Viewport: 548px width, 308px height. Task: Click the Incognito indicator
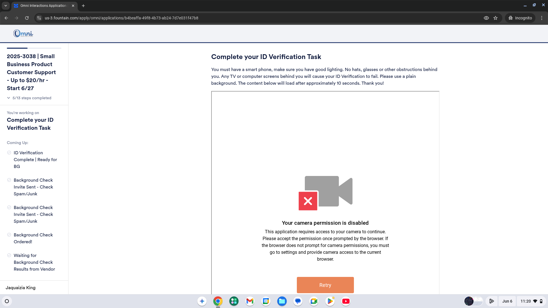click(x=520, y=18)
